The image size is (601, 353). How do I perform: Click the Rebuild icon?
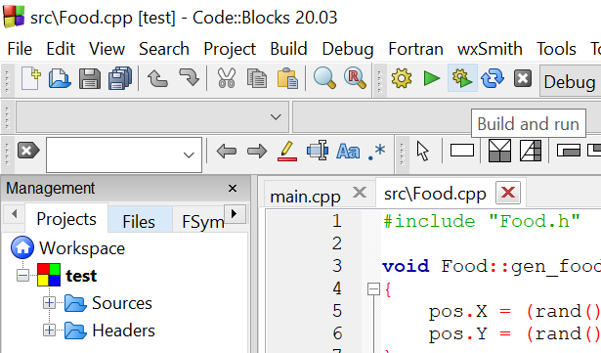(x=493, y=78)
